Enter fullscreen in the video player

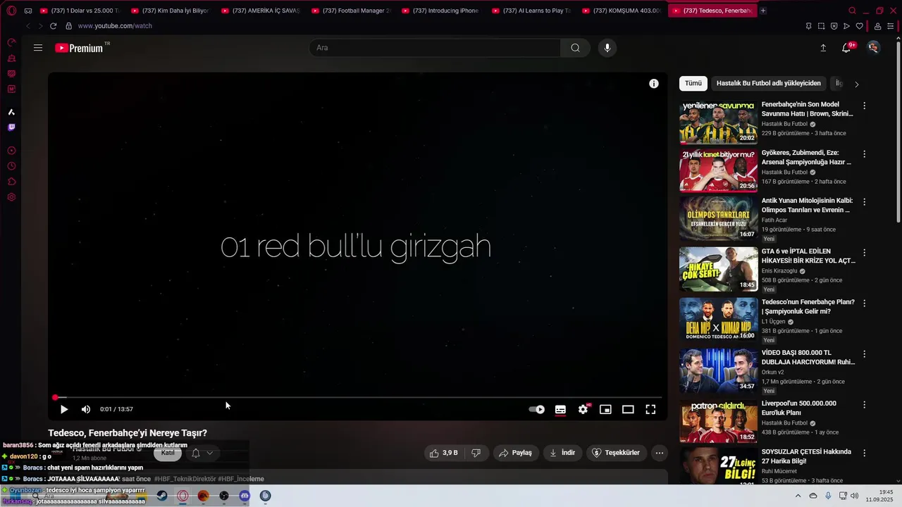pyautogui.click(x=650, y=409)
